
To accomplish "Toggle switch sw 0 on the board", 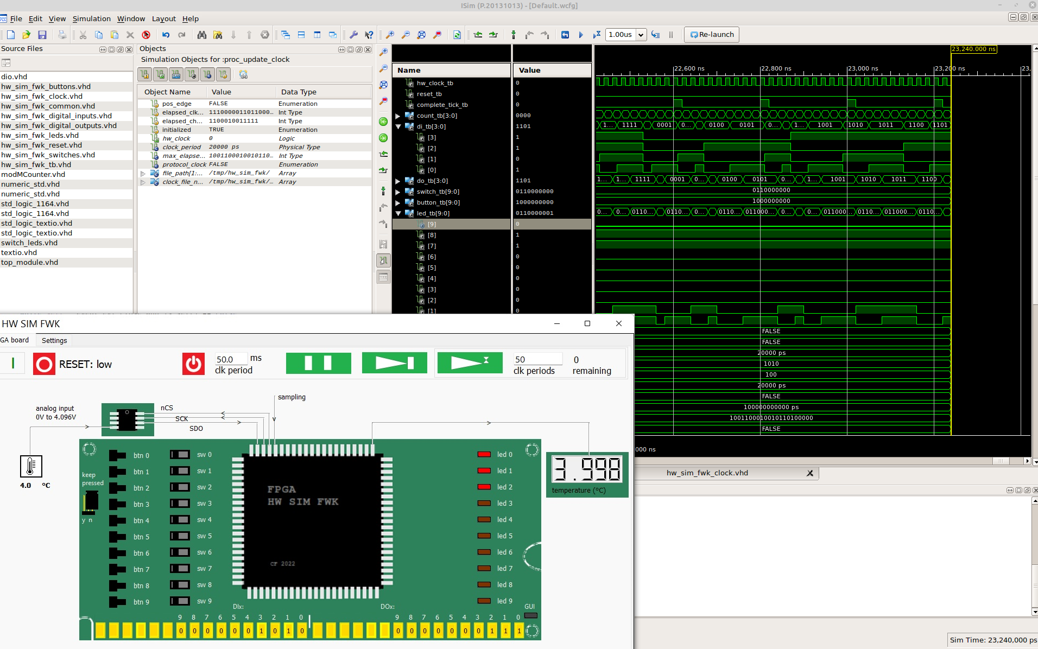I will tap(180, 455).
